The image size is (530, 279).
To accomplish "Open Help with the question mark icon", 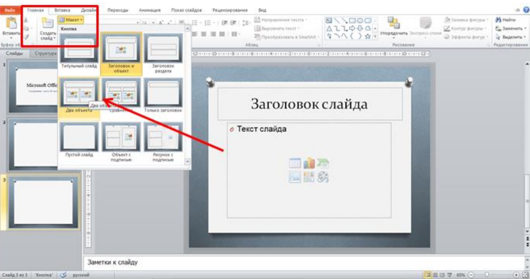I will click(x=525, y=11).
